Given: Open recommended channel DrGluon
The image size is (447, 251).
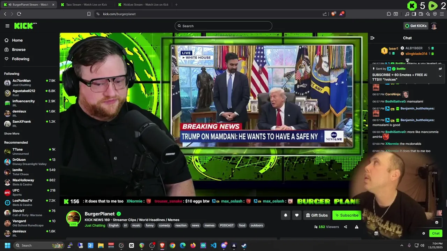Looking at the screenshot, I should coord(30,162).
